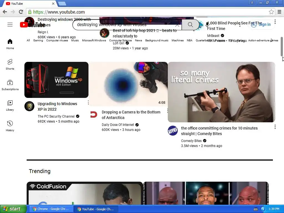Open Comedy Bites channel name link

coord(191,141)
